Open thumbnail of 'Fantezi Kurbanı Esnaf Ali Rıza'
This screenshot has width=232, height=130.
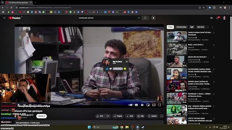pyautogui.click(x=177, y=37)
